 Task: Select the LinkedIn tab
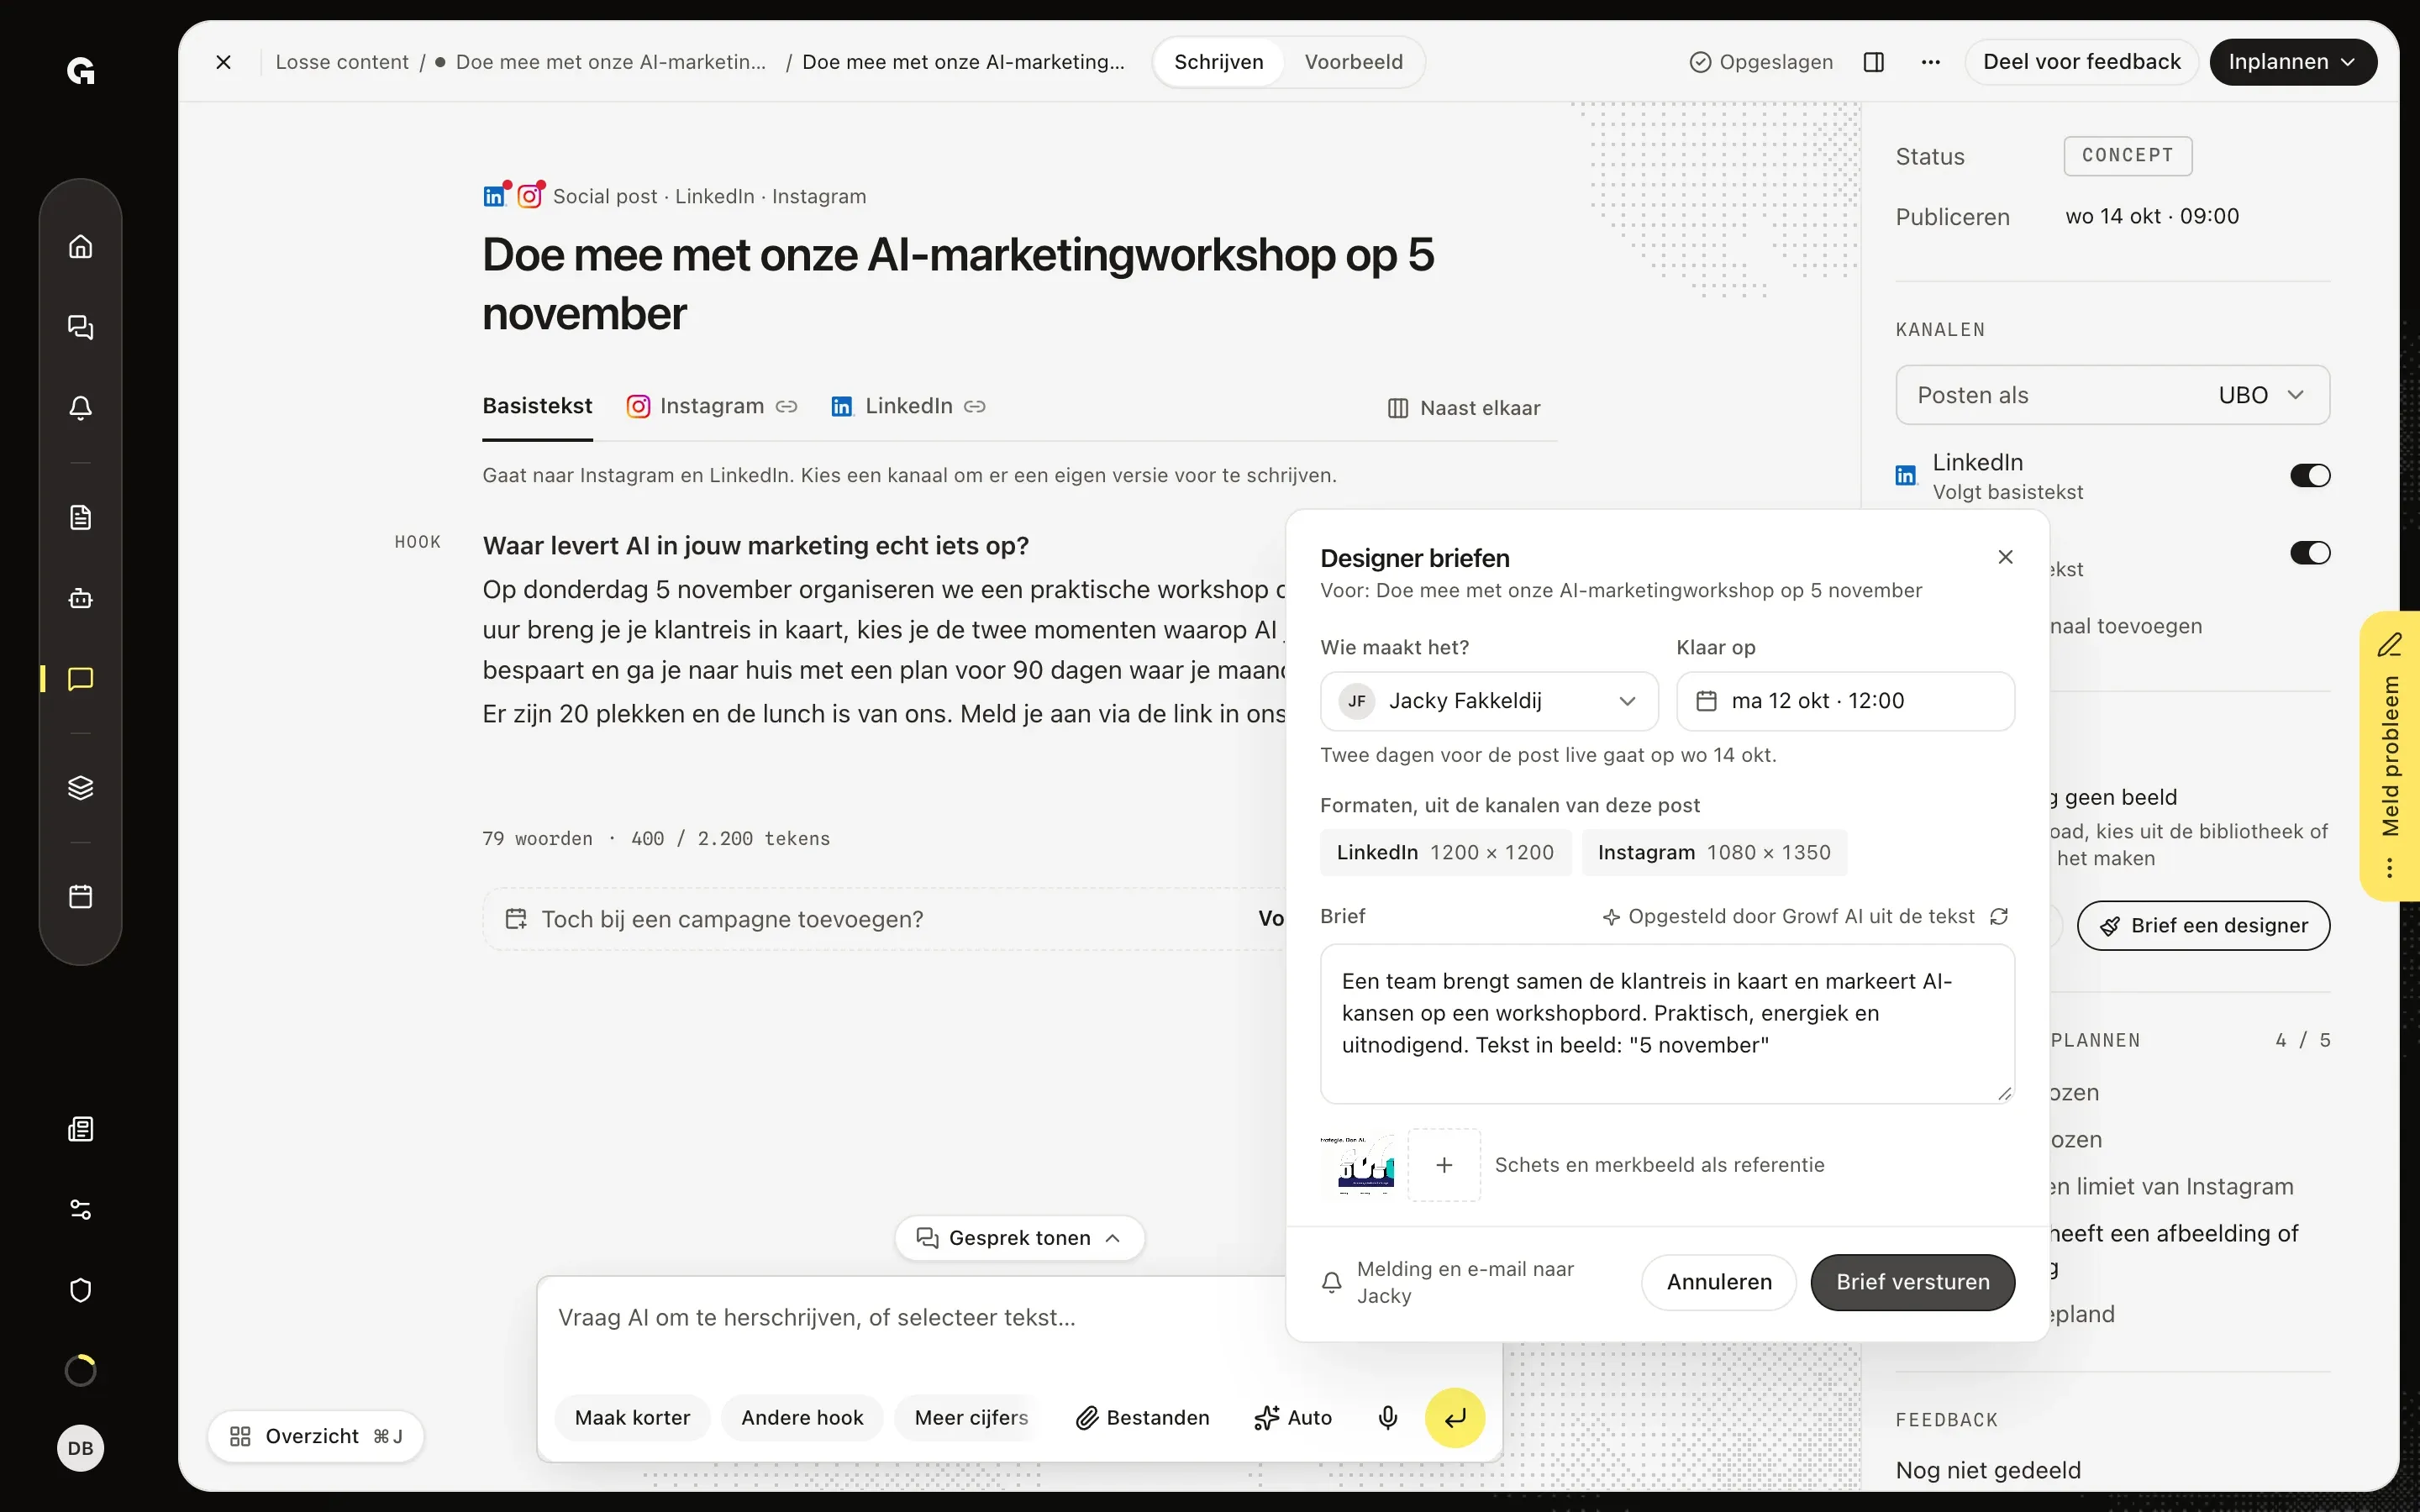coord(908,406)
